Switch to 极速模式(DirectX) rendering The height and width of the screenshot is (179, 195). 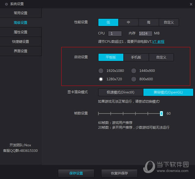(x=121, y=92)
